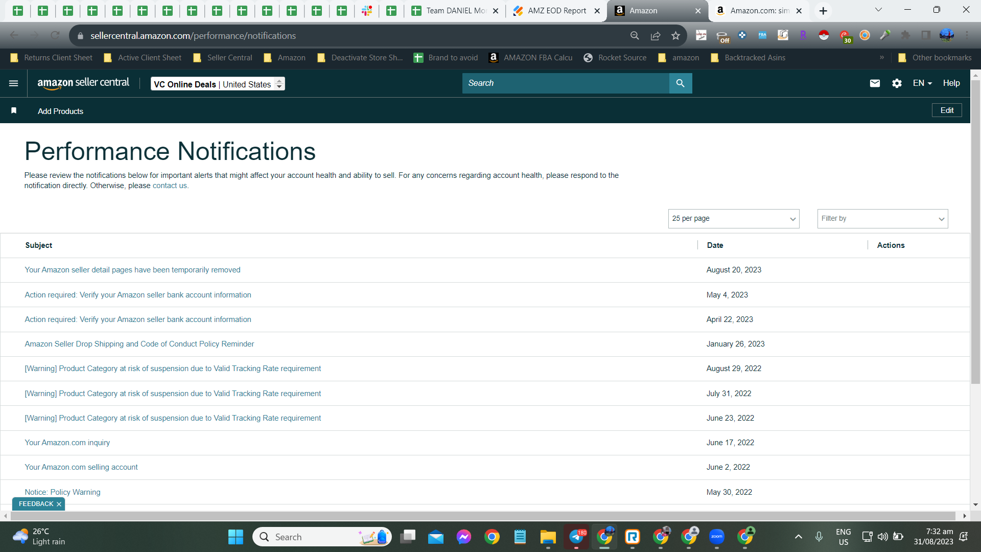Click the browser reload icon

coord(55,35)
